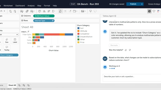Viewport: 161px width, 90px height.
Task: Click the sort icon next to Intern.. header
Action: 28,32
